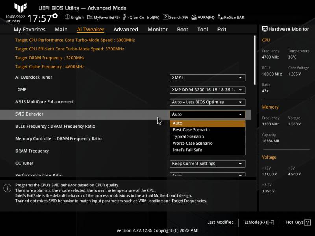Screen dimensions: 315x236
Task: Select Intel's Fail Safe option
Action: (208, 150)
